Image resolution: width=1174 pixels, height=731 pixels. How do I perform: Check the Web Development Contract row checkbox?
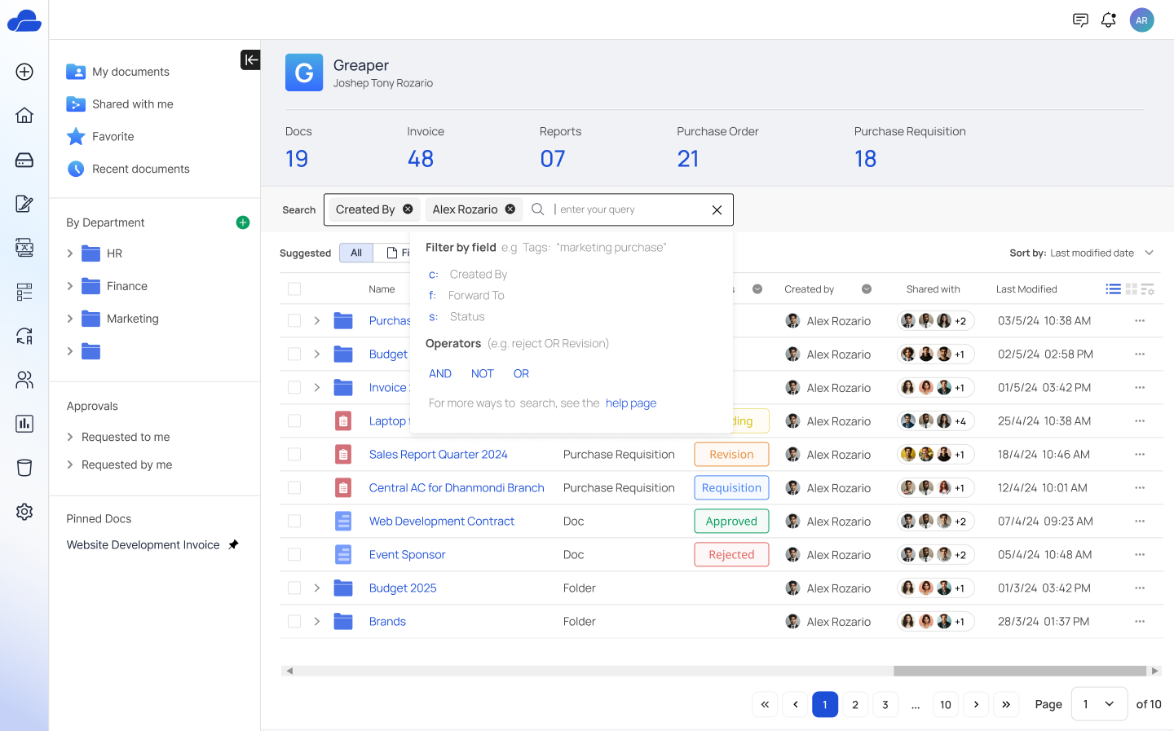[x=294, y=522]
